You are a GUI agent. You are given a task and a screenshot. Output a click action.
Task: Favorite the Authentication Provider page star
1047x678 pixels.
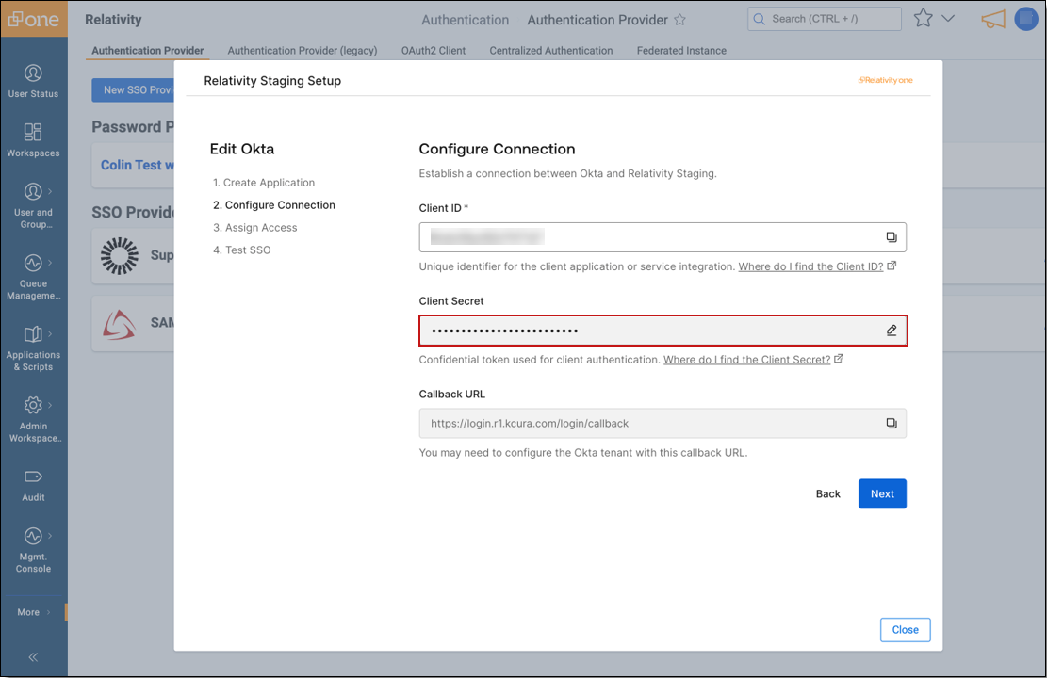(679, 20)
